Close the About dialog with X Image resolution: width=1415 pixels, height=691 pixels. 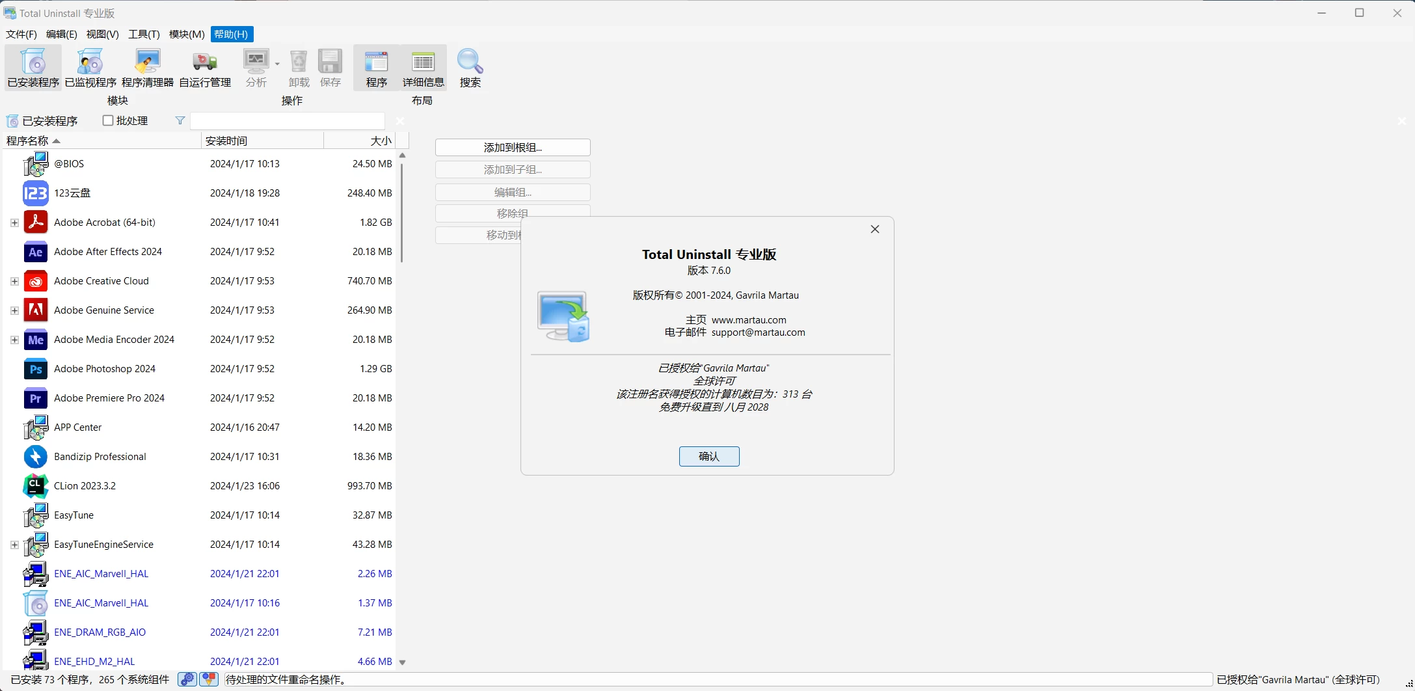point(875,229)
